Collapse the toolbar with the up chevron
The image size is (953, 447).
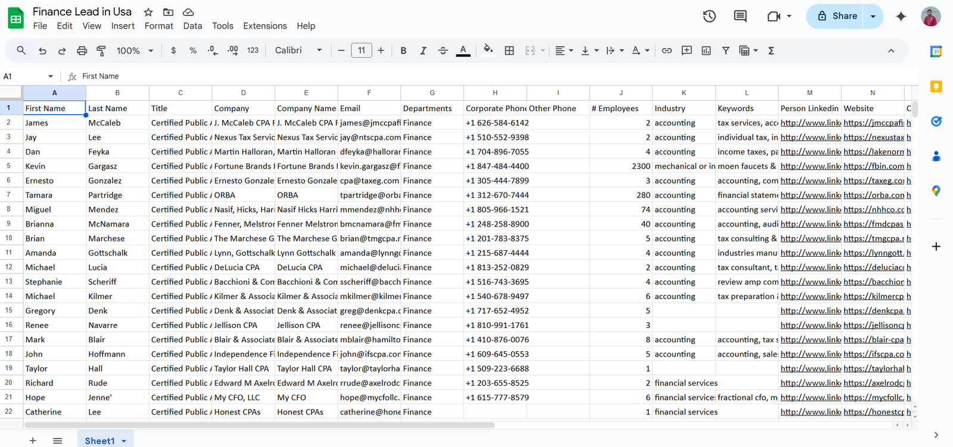[x=891, y=51]
